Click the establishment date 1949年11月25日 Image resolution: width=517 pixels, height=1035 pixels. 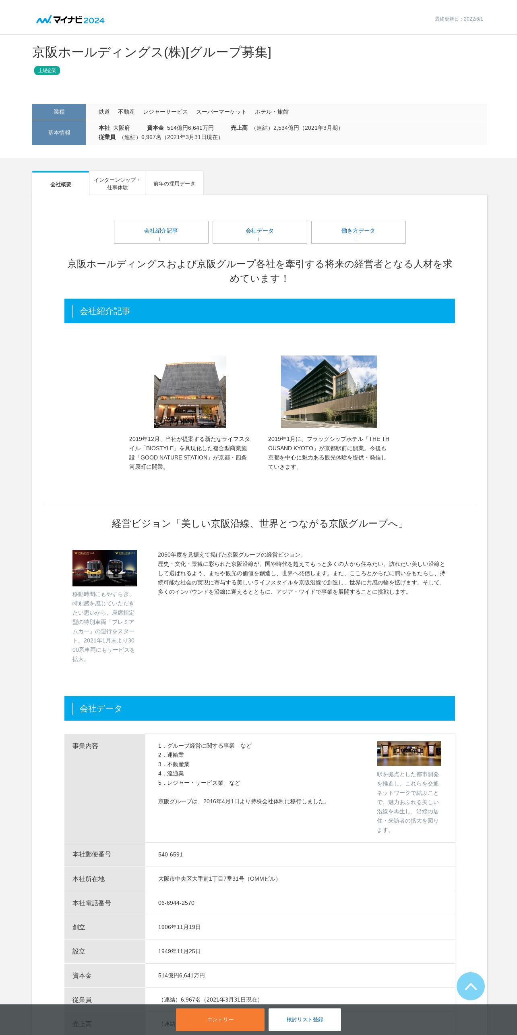pos(180,951)
